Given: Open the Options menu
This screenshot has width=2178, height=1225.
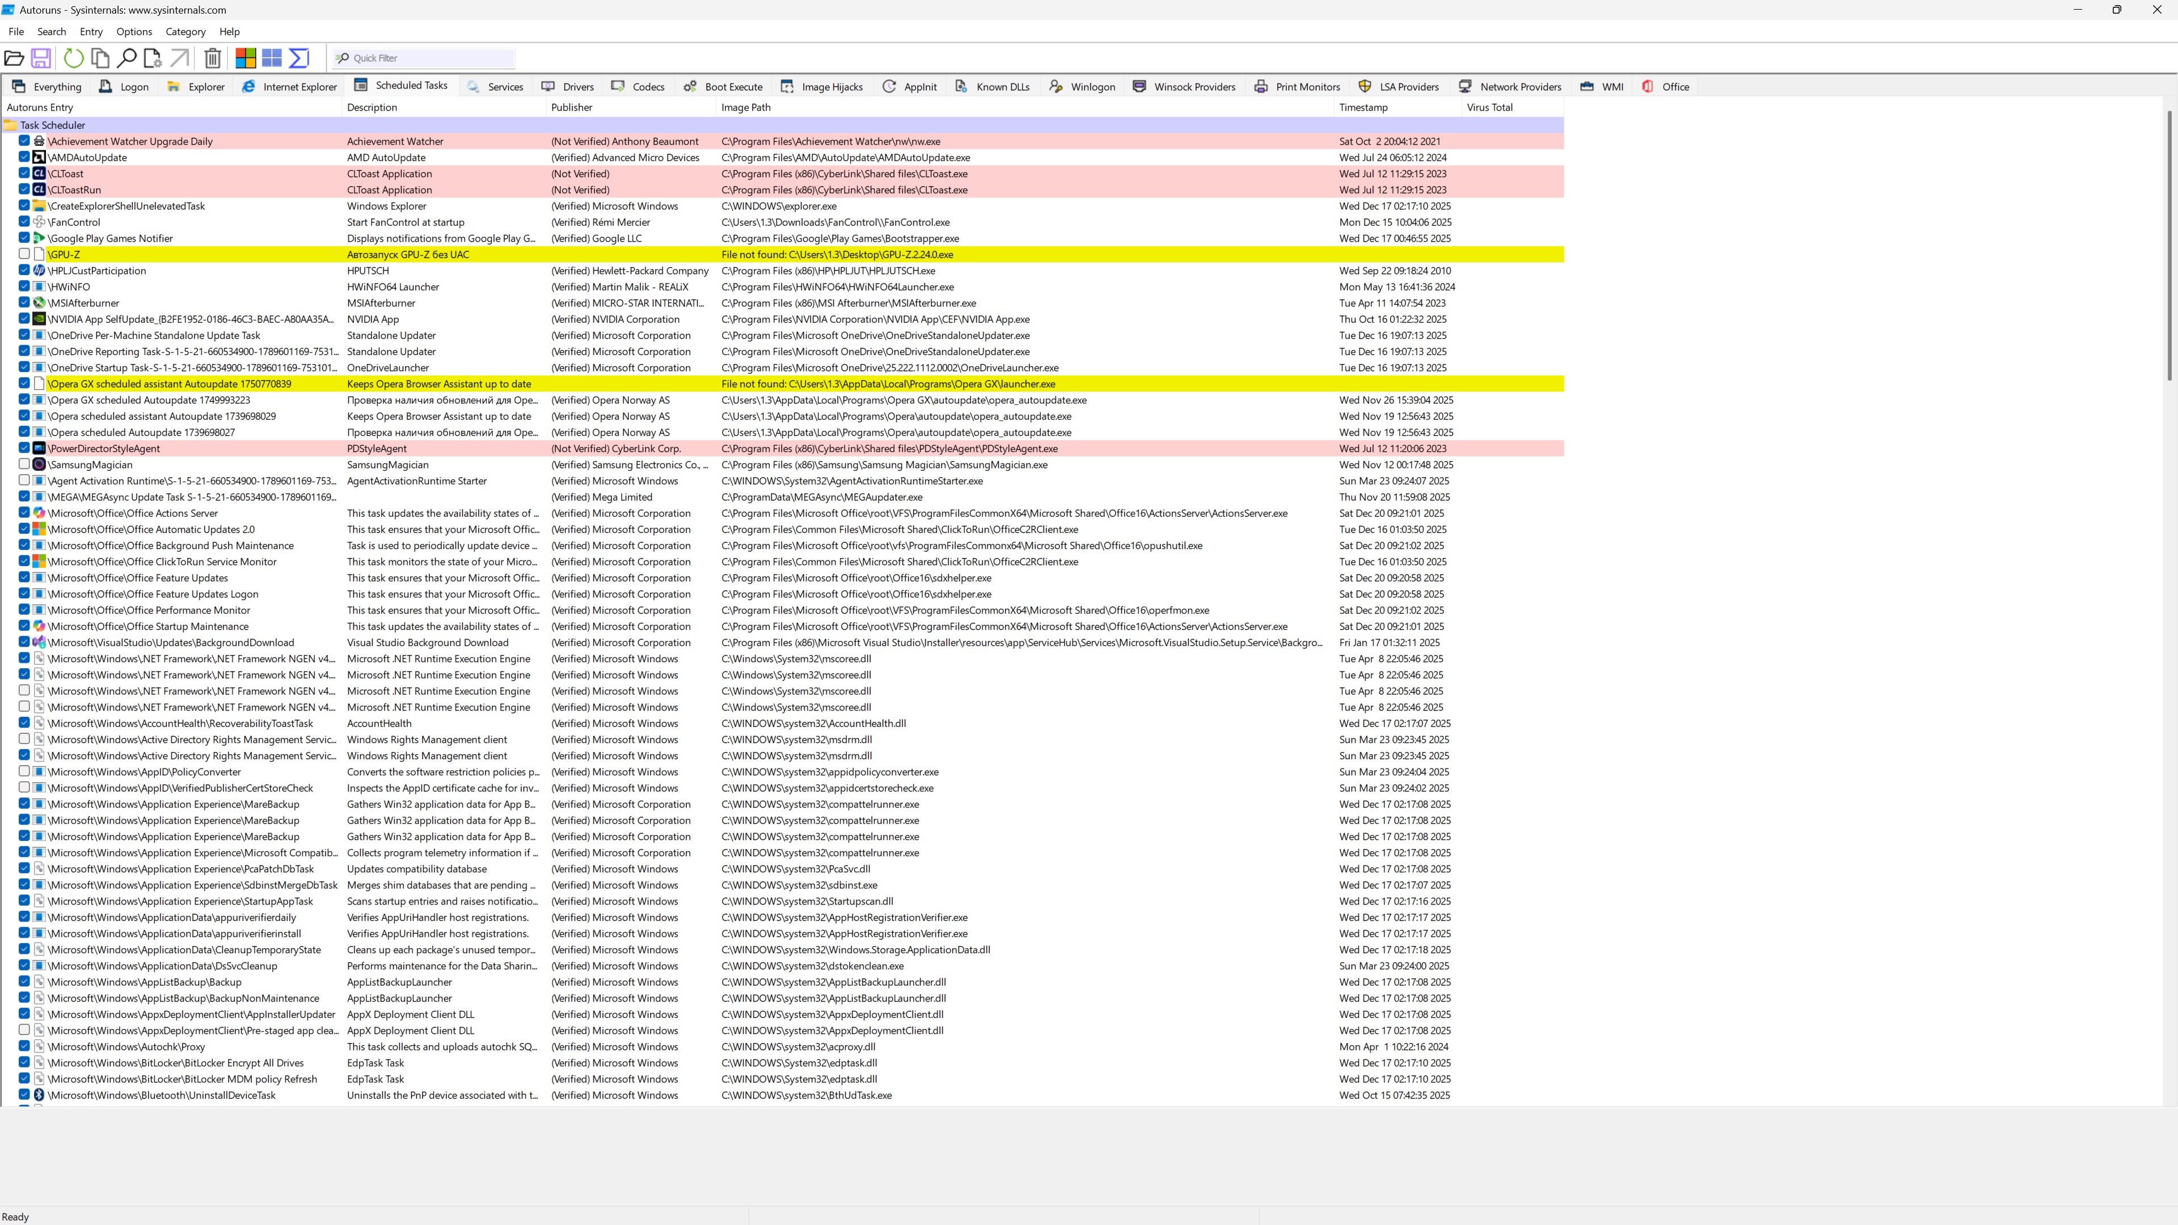Looking at the screenshot, I should click(134, 32).
